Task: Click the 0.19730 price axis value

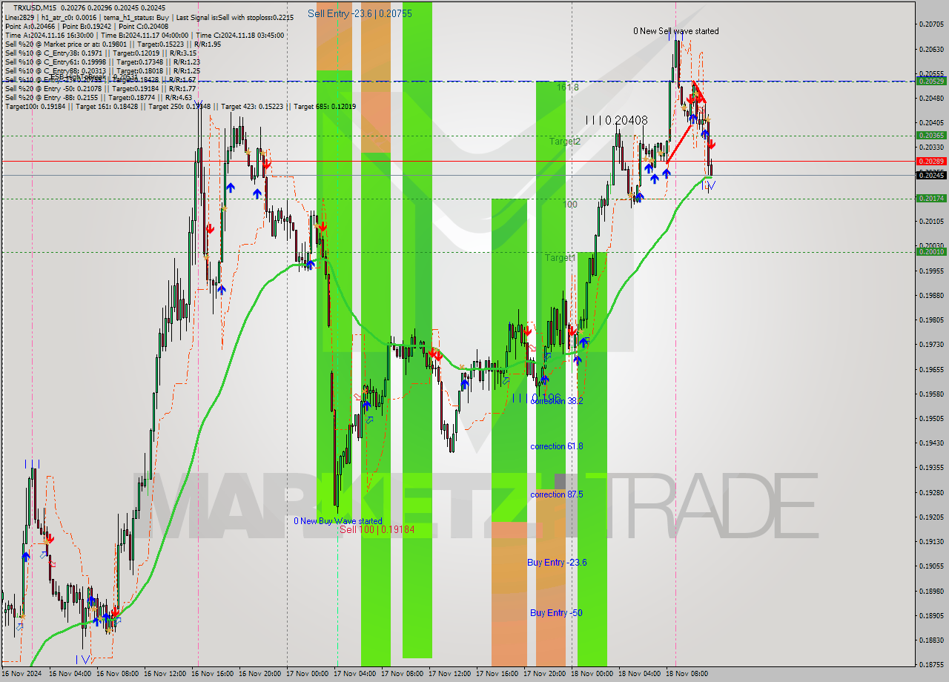Action: pos(931,345)
